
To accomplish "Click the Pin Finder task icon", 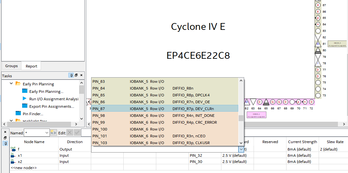I will click(x=18, y=114).
